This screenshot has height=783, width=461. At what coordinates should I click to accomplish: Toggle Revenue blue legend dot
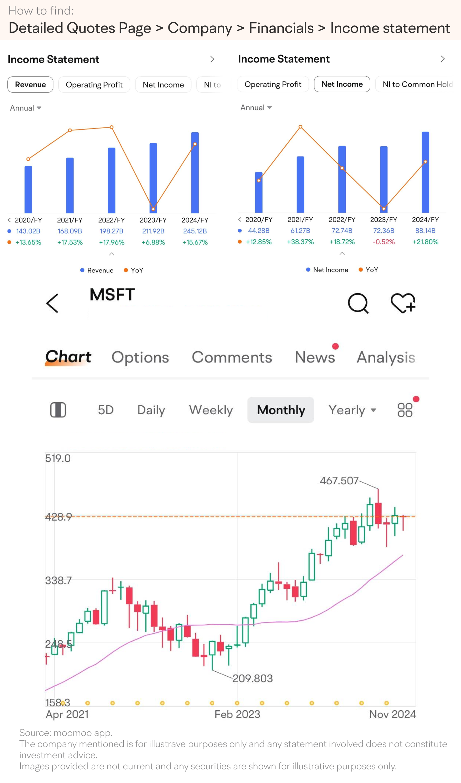(x=82, y=270)
